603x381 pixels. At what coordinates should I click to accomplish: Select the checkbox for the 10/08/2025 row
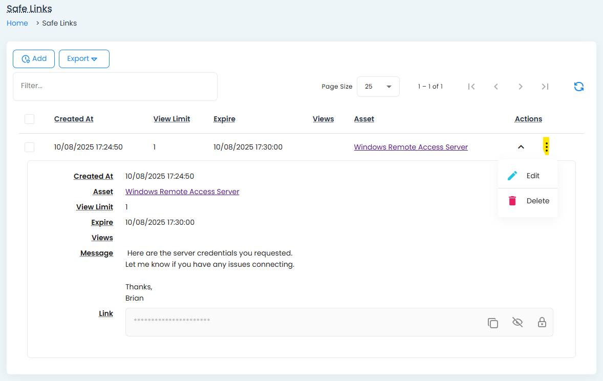pos(29,147)
